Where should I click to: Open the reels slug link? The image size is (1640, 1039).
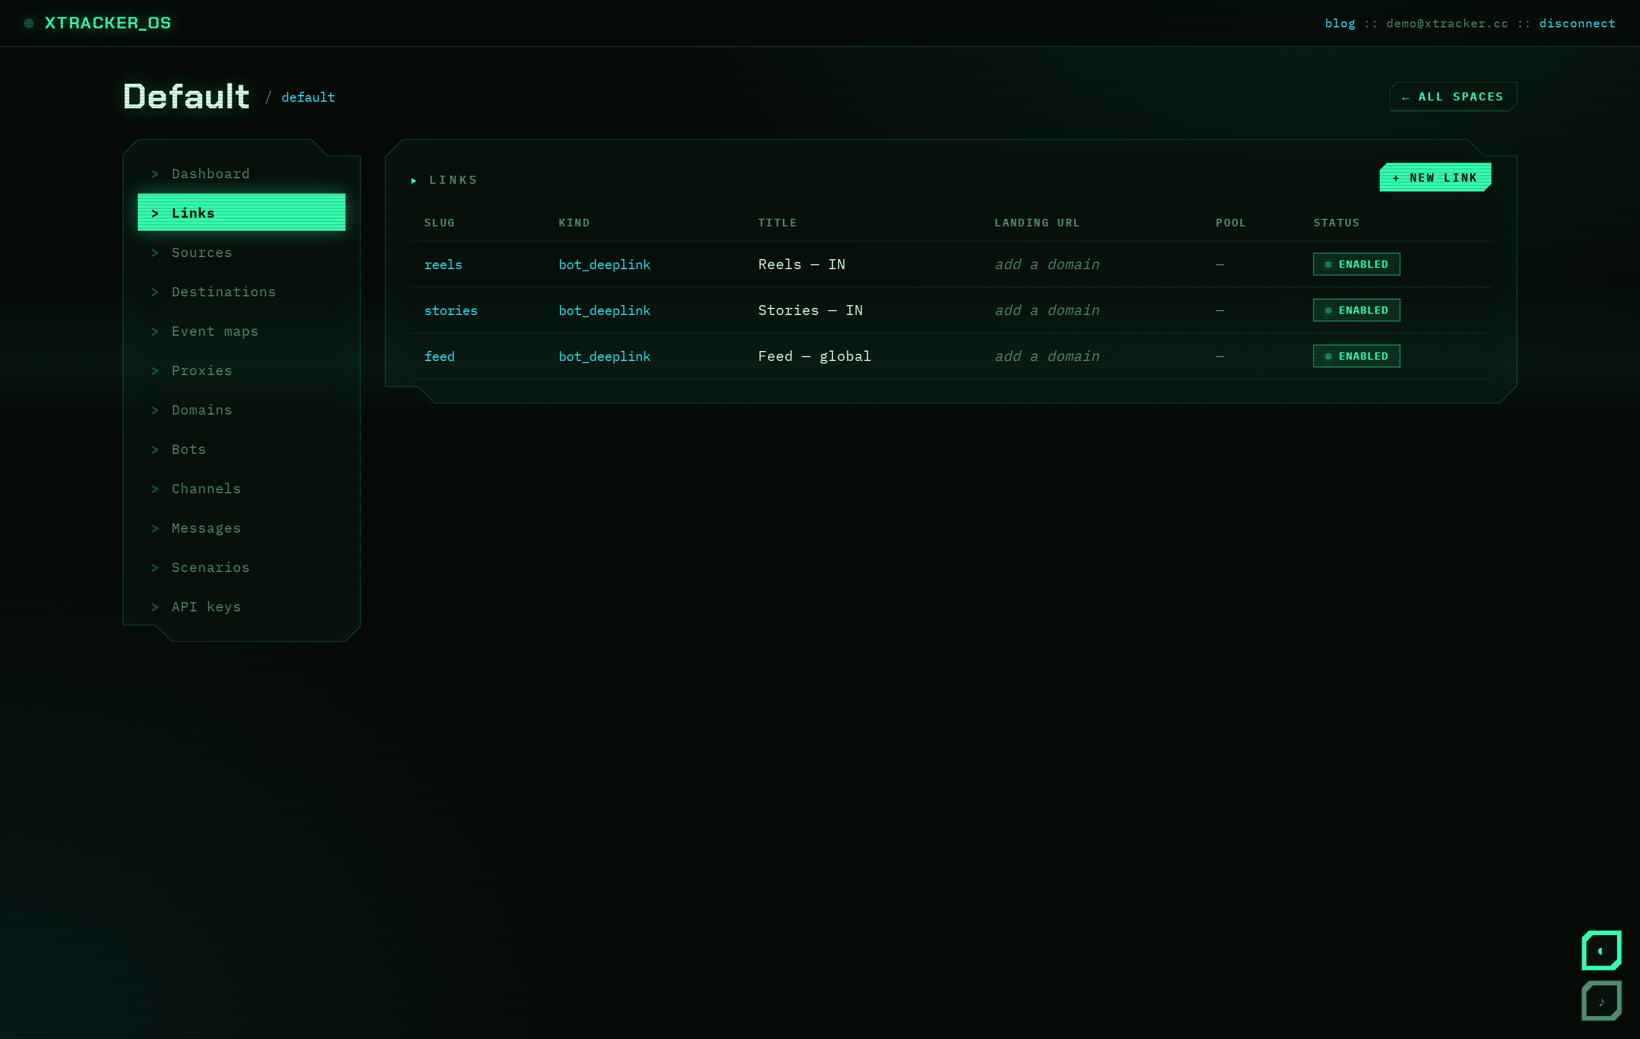coord(443,264)
